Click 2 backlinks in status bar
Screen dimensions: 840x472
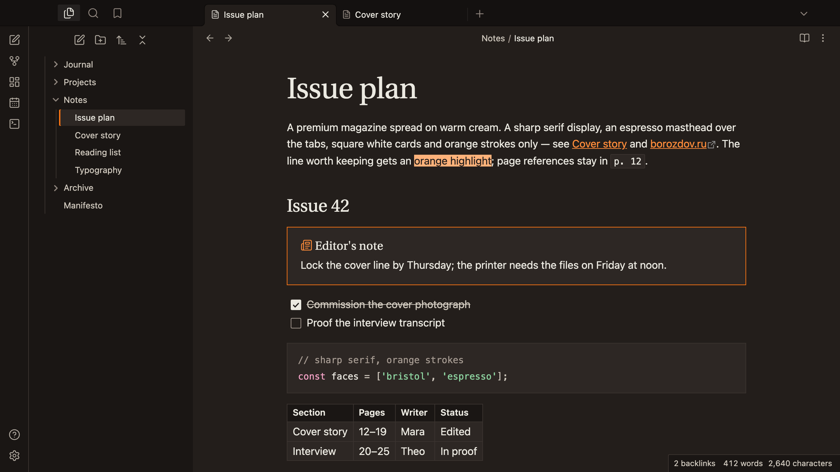(x=695, y=463)
